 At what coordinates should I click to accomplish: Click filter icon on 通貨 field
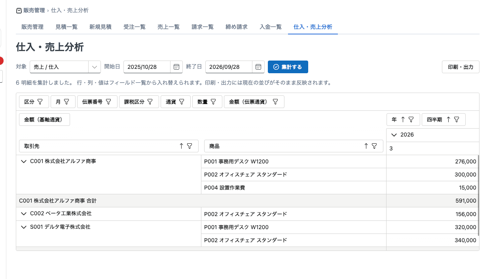(182, 102)
